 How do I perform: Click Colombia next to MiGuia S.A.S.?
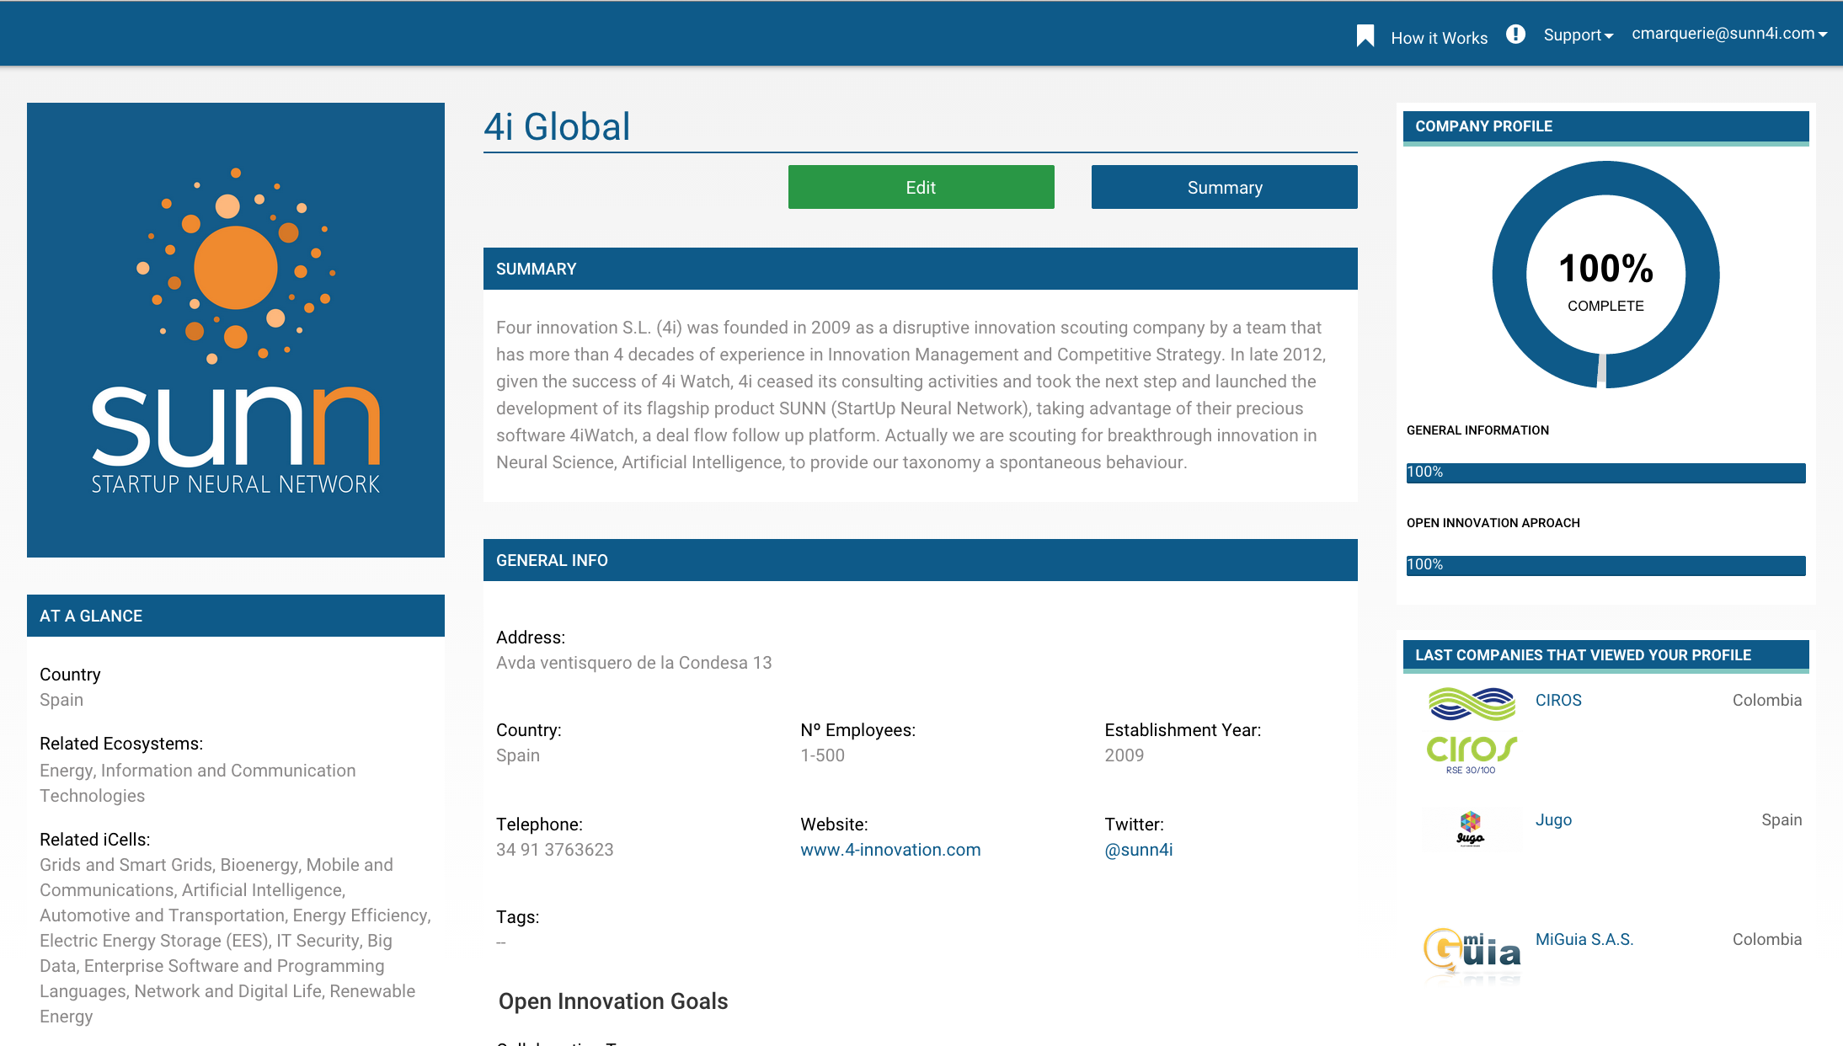(1766, 939)
